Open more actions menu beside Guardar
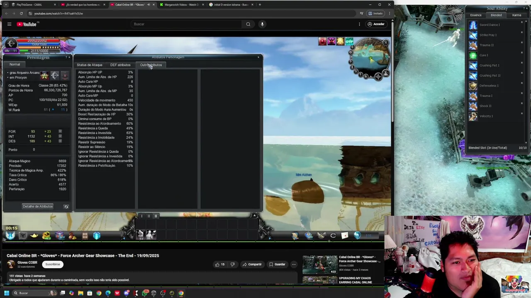The image size is (531, 298). click(294, 264)
